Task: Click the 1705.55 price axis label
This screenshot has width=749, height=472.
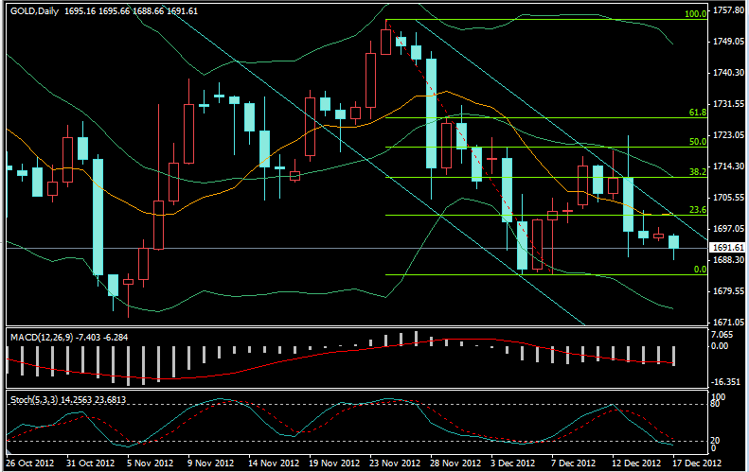Action: 728,197
